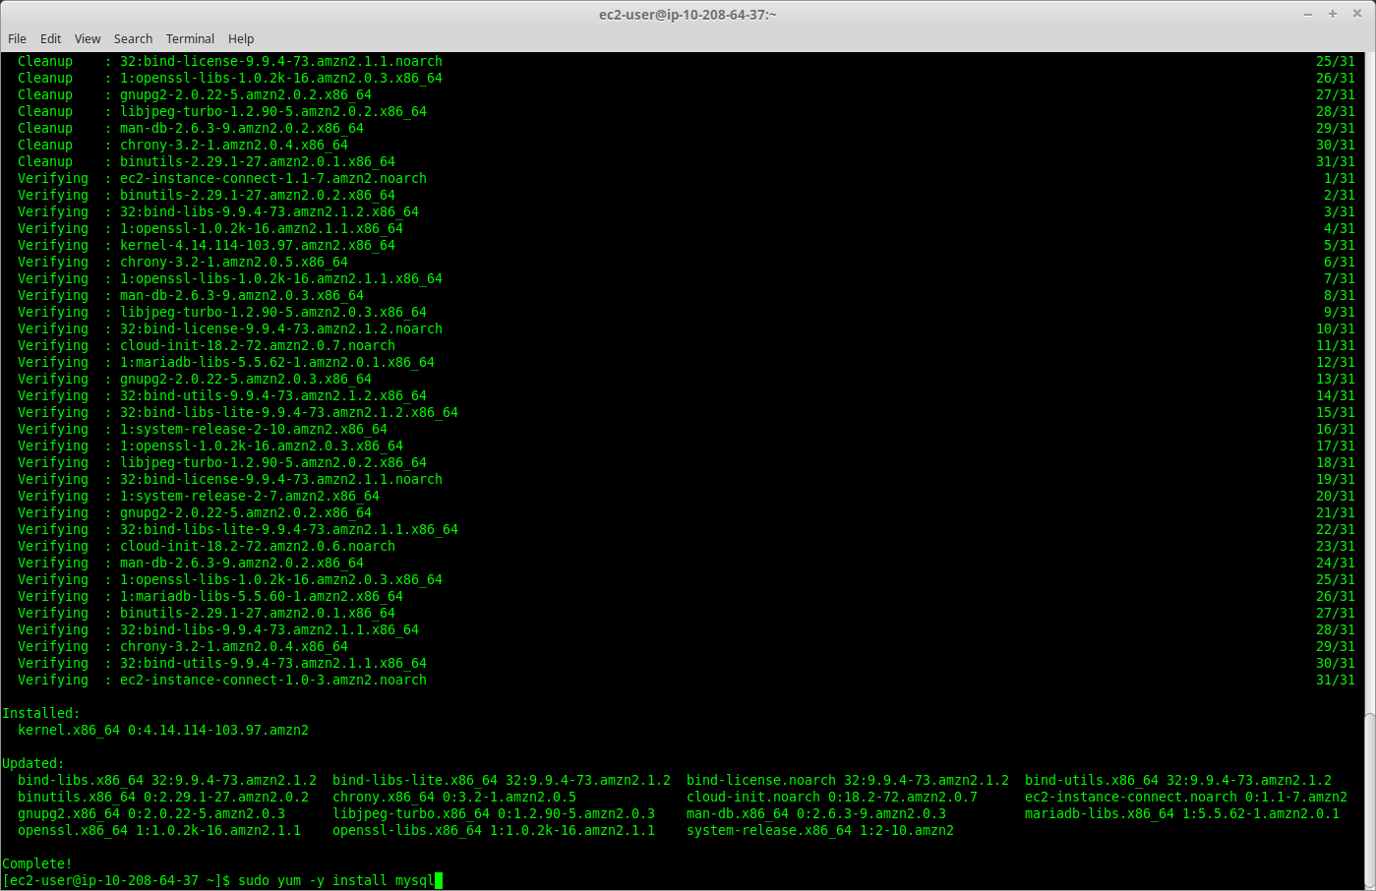
Task: Click the window title 'ec2-user@ip-10-208-64-37:~'
Action: (688, 14)
